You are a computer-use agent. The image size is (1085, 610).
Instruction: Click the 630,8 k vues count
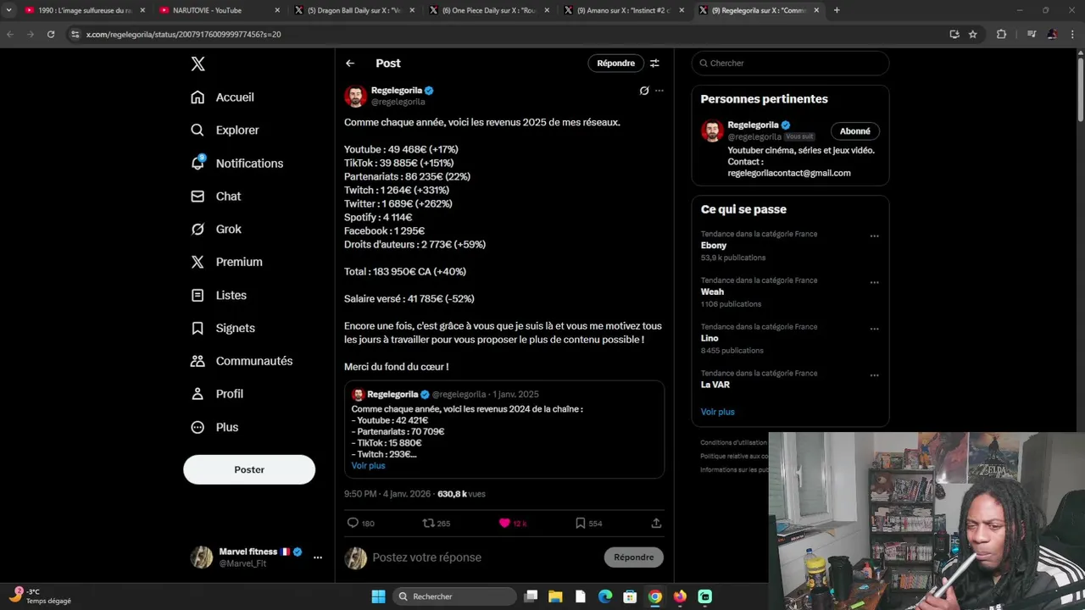[x=461, y=494]
